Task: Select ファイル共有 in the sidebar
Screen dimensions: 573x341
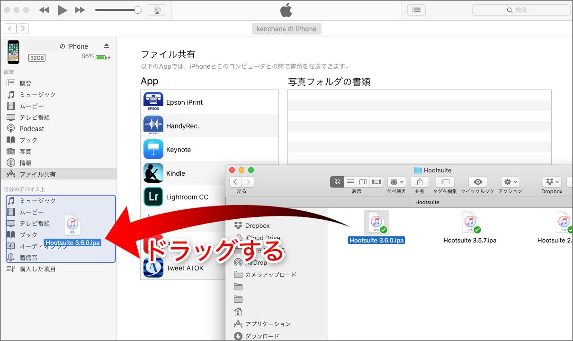Action: 58,174
